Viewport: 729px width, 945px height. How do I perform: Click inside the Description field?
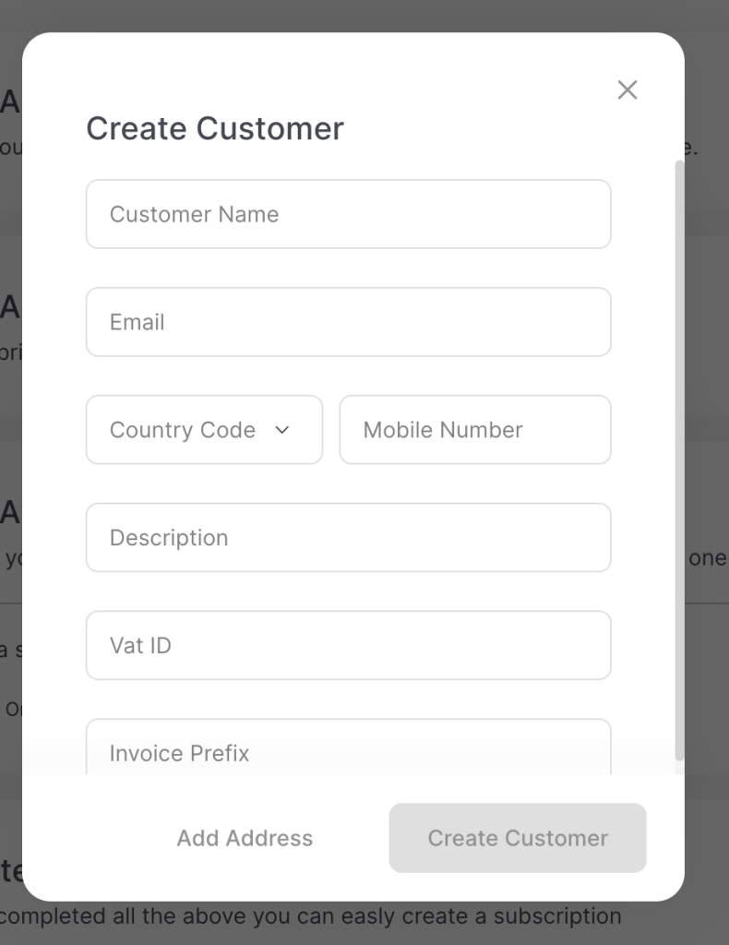click(348, 537)
